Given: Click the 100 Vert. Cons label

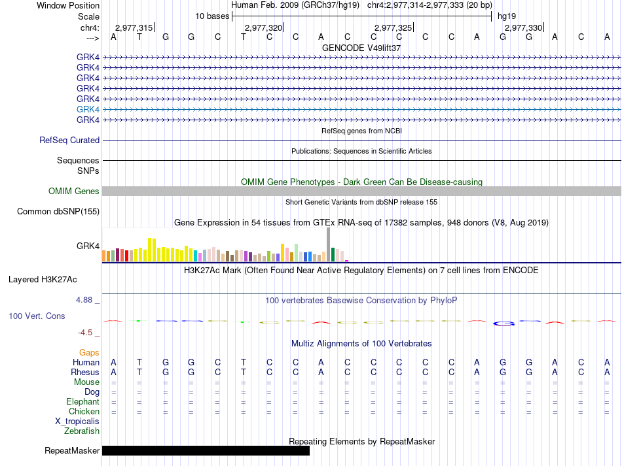Looking at the screenshot, I should (x=37, y=316).
